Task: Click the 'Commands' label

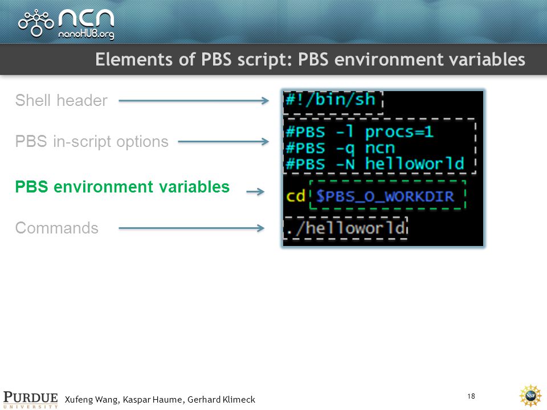Action: click(x=57, y=228)
